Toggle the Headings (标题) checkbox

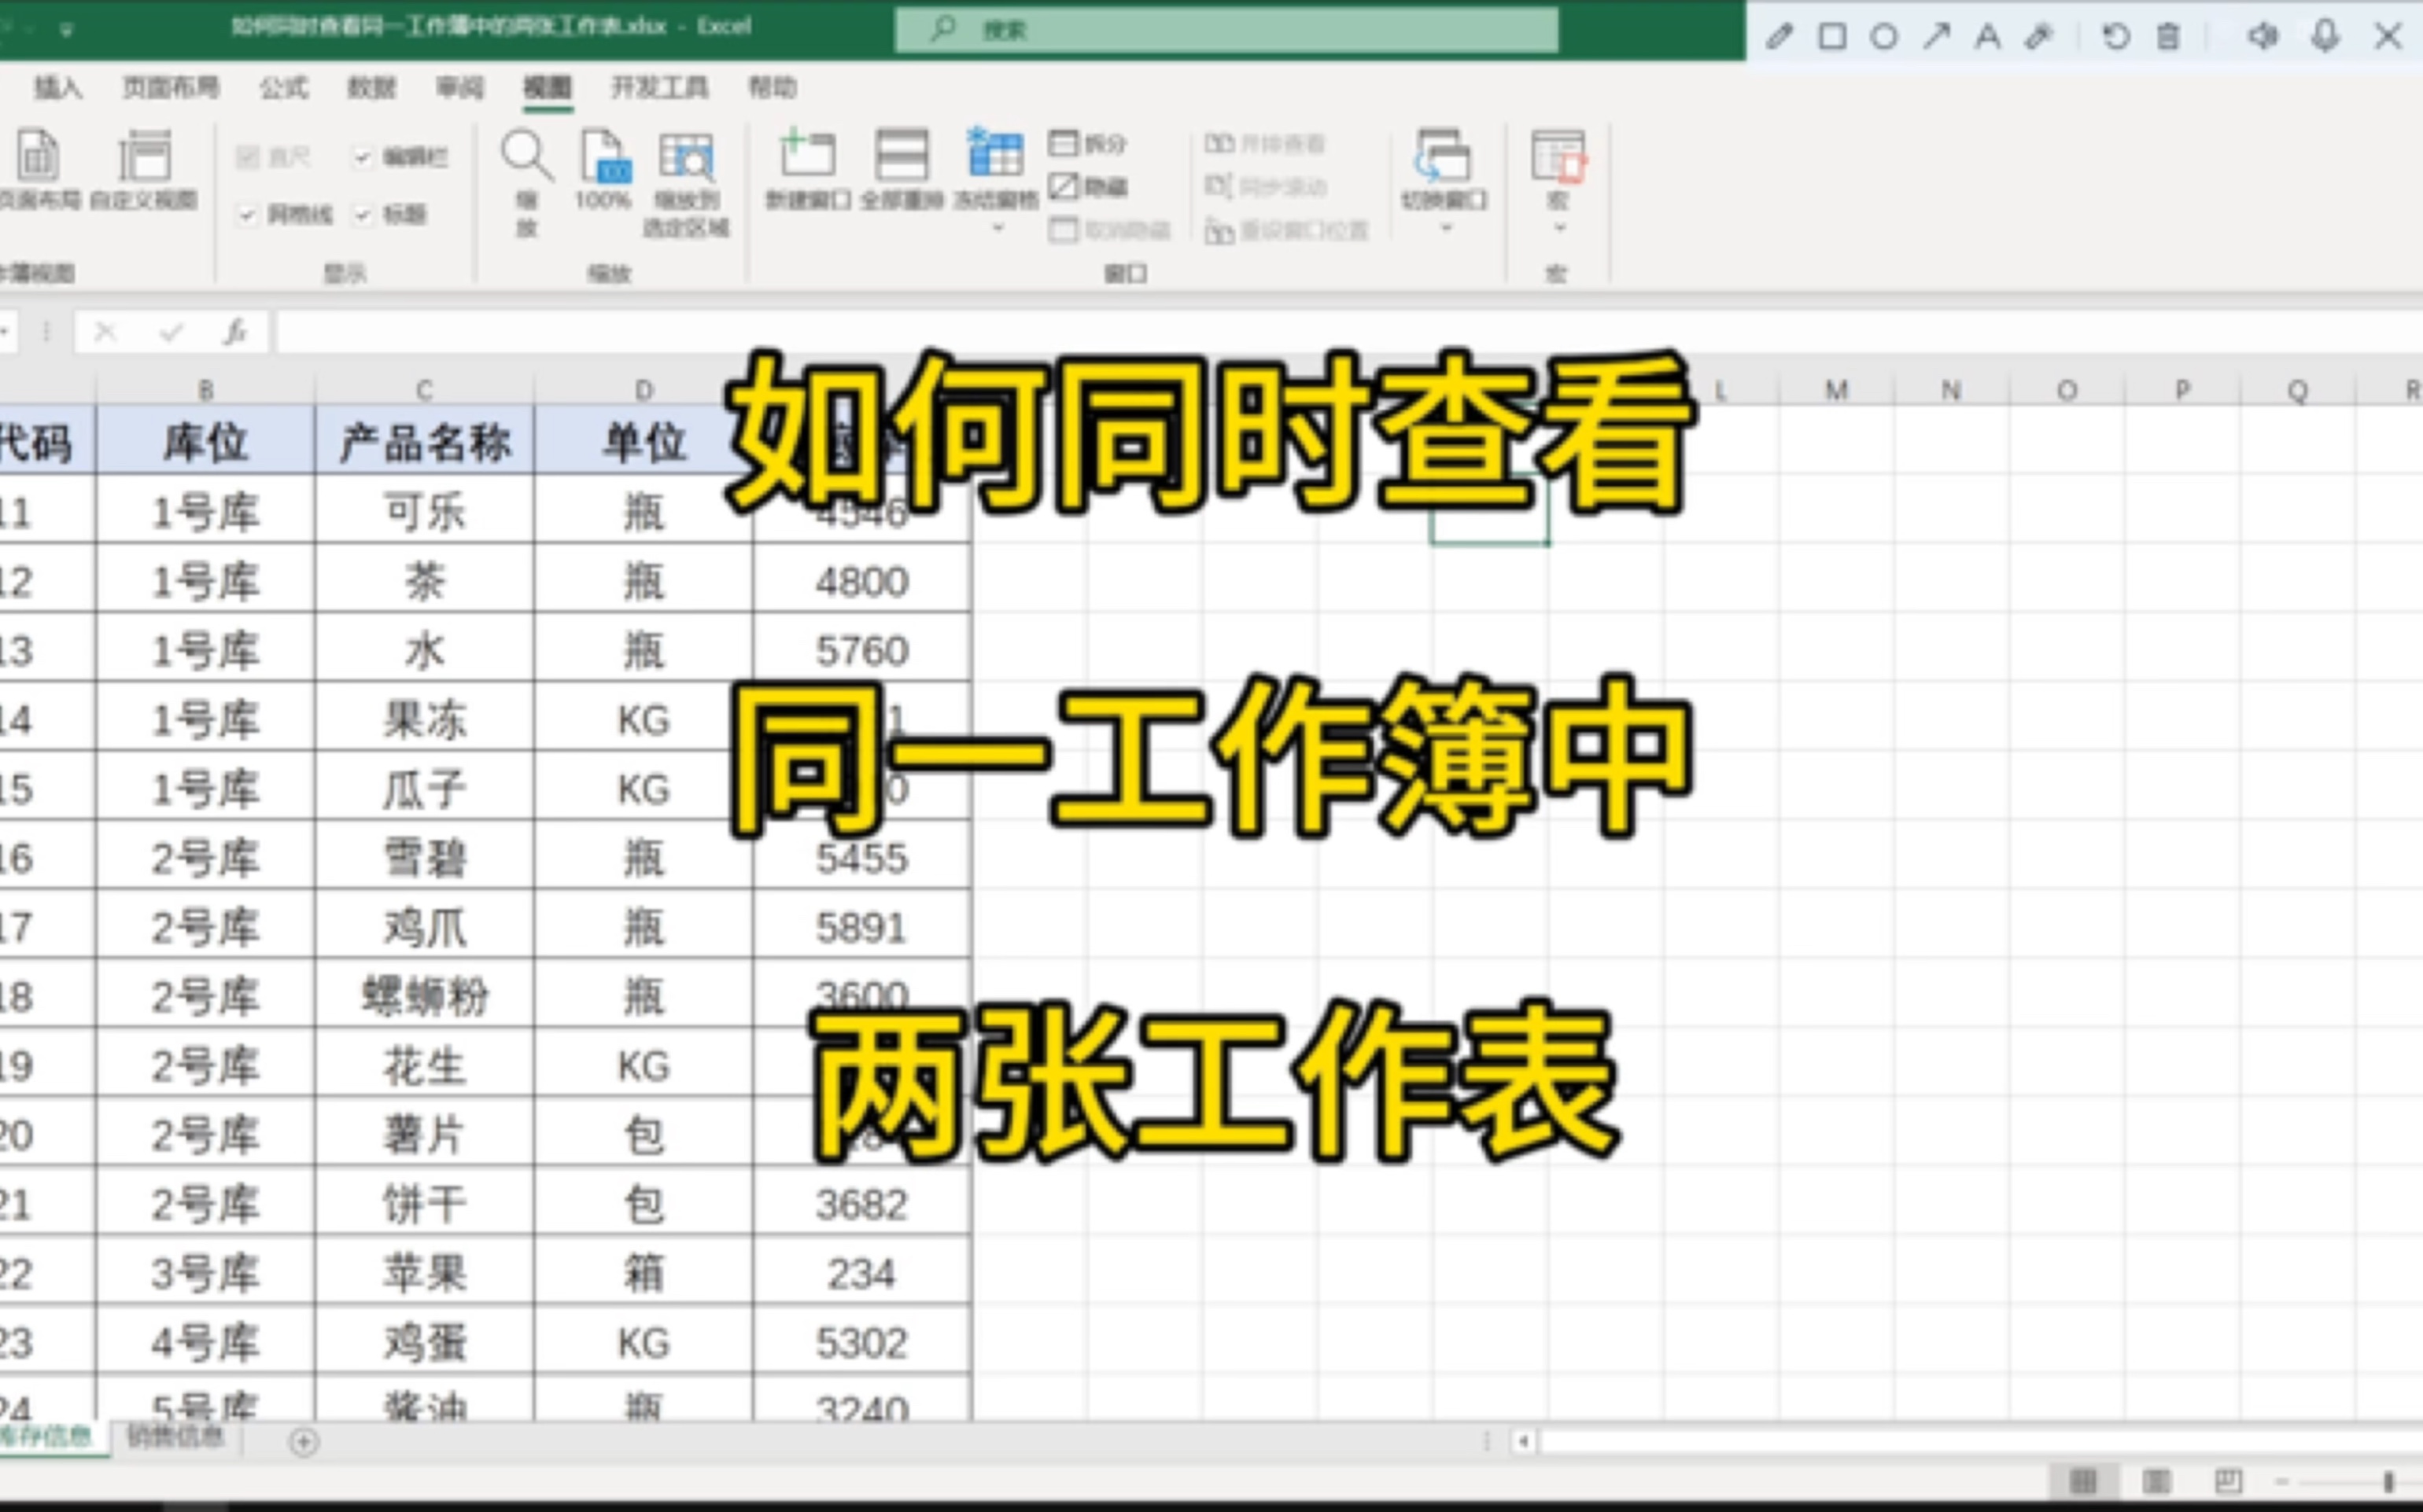363,215
